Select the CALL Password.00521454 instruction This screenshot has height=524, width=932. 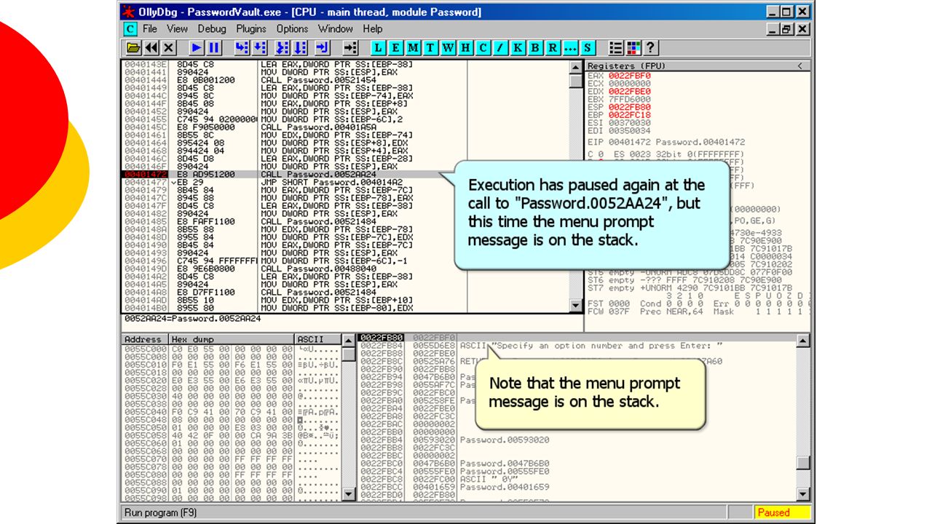pyautogui.click(x=317, y=80)
